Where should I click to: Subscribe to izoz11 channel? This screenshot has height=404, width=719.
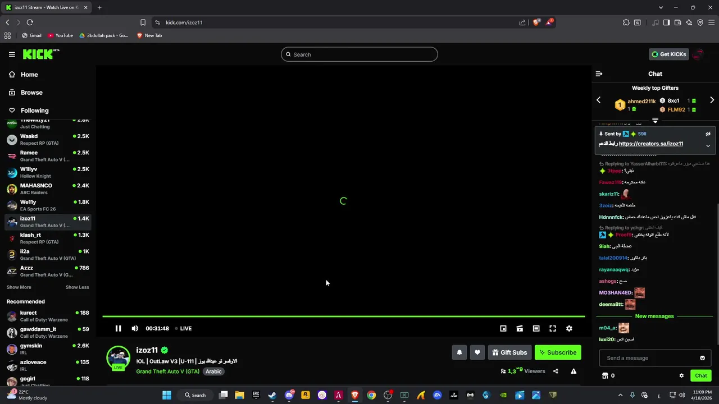pos(558,352)
